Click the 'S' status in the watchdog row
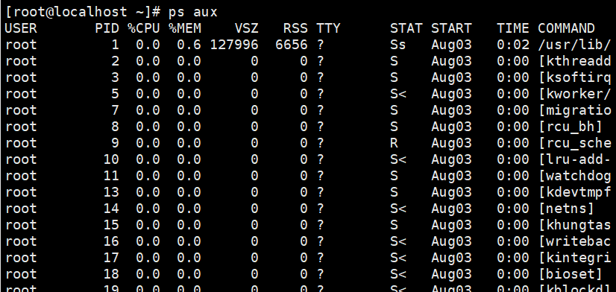This screenshot has height=292, width=616. tap(394, 177)
